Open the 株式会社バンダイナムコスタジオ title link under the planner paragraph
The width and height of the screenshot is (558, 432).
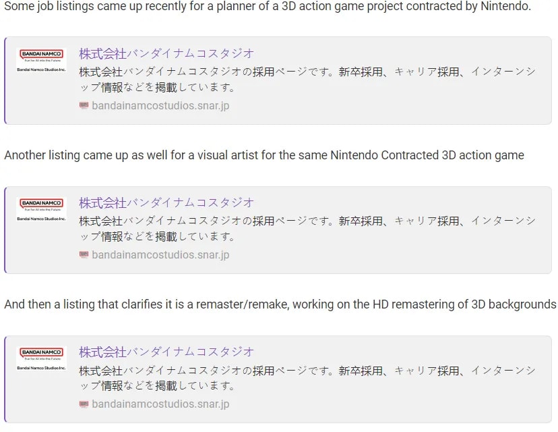[x=166, y=53]
